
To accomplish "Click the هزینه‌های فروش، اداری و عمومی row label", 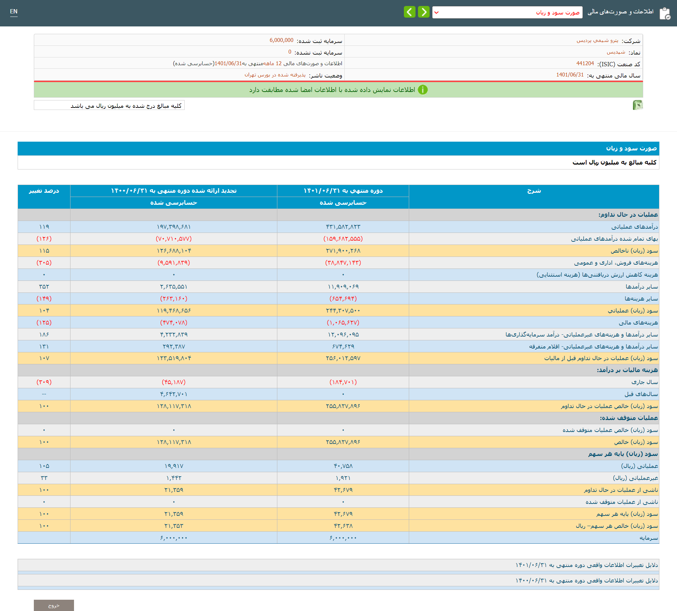I will click(x=616, y=263).
